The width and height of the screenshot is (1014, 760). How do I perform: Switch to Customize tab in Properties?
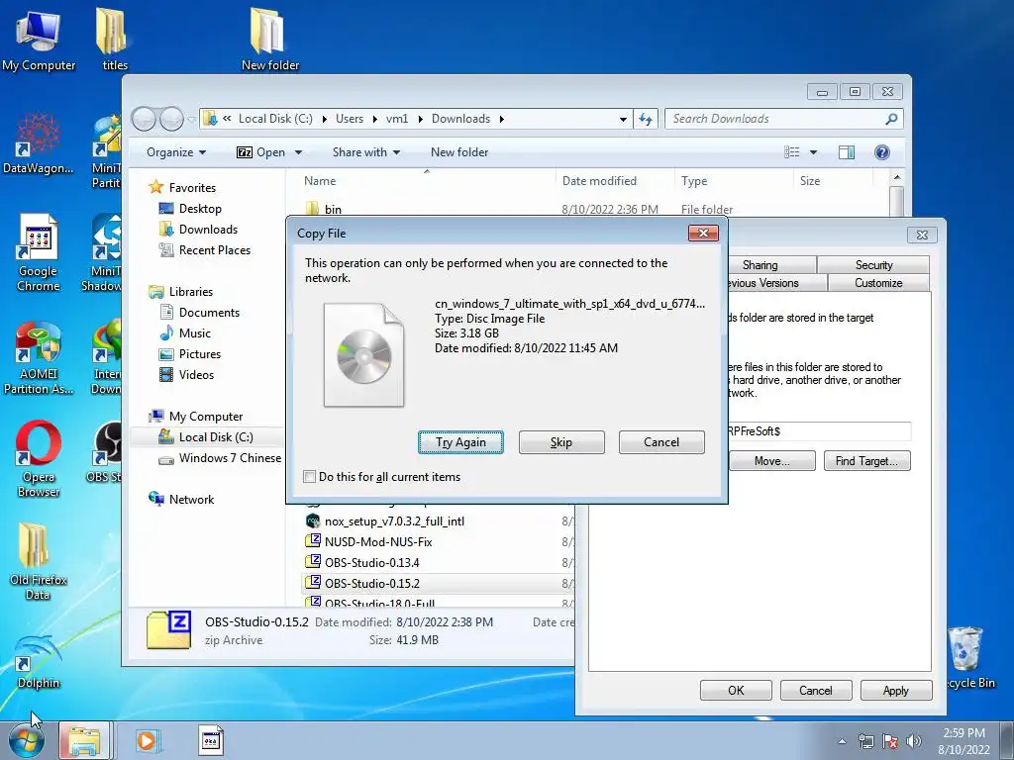(x=878, y=283)
